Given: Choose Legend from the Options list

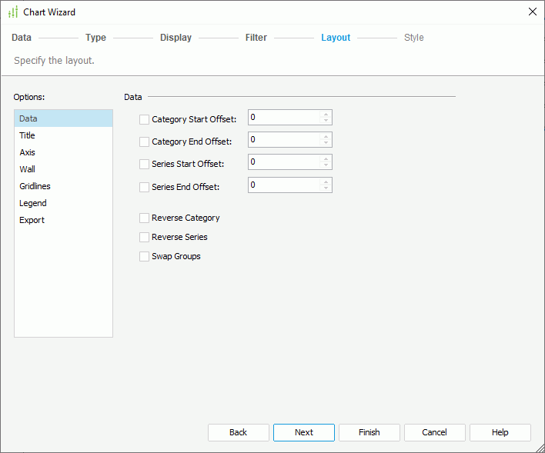Looking at the screenshot, I should 33,203.
